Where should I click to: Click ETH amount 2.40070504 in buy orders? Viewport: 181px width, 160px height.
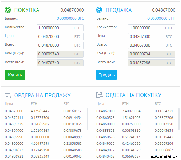coord(131,111)
